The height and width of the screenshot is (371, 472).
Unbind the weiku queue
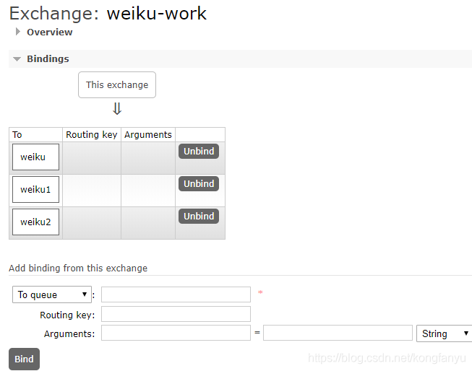pyautogui.click(x=199, y=152)
